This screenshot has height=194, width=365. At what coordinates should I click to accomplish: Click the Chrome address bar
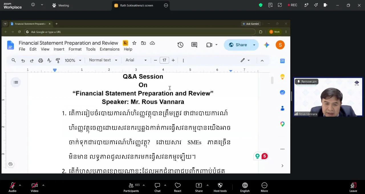click(140, 32)
